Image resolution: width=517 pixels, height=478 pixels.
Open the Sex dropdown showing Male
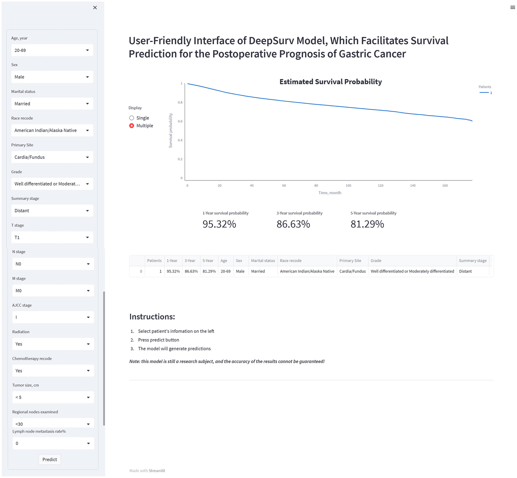(x=52, y=77)
